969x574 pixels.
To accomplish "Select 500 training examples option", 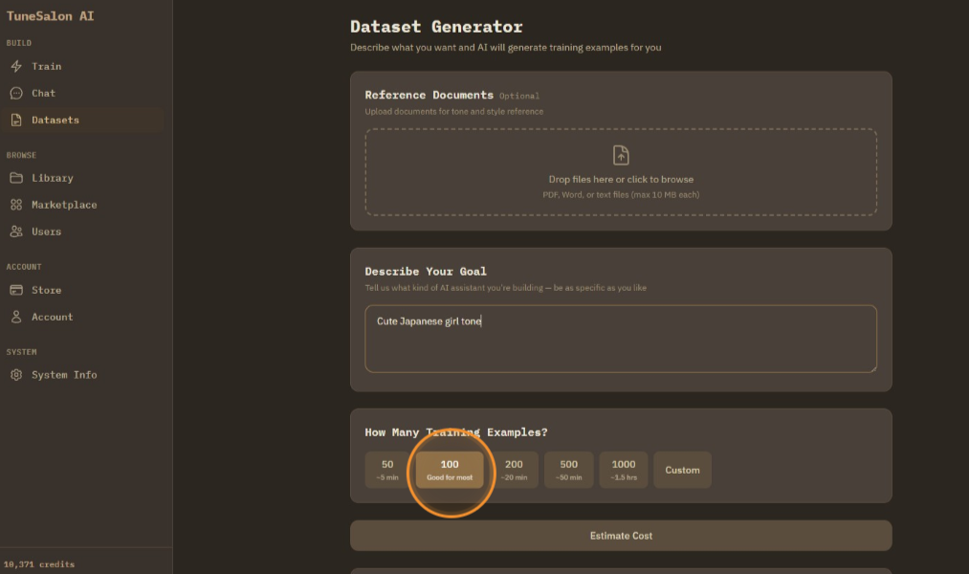I will (x=568, y=470).
